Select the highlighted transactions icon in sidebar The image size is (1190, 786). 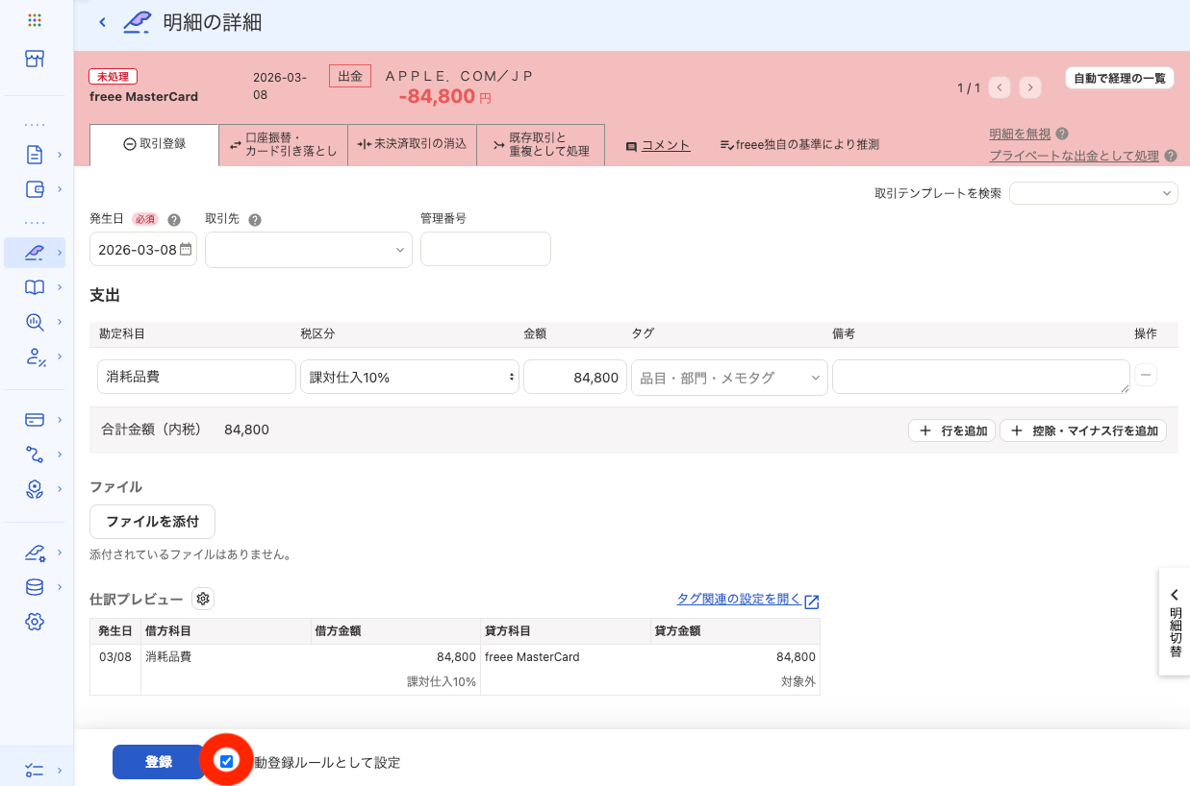tap(35, 253)
